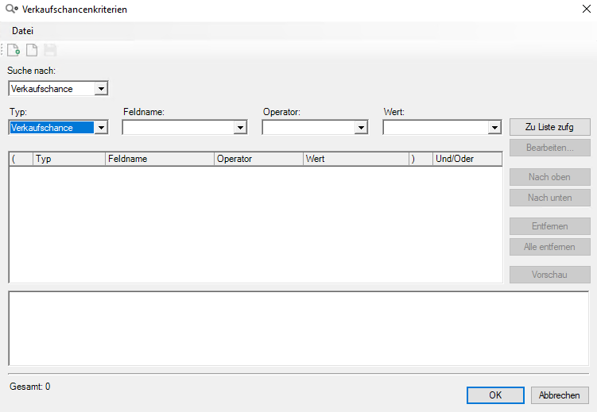
Task: Click the Entfernen button
Action: [x=550, y=226]
